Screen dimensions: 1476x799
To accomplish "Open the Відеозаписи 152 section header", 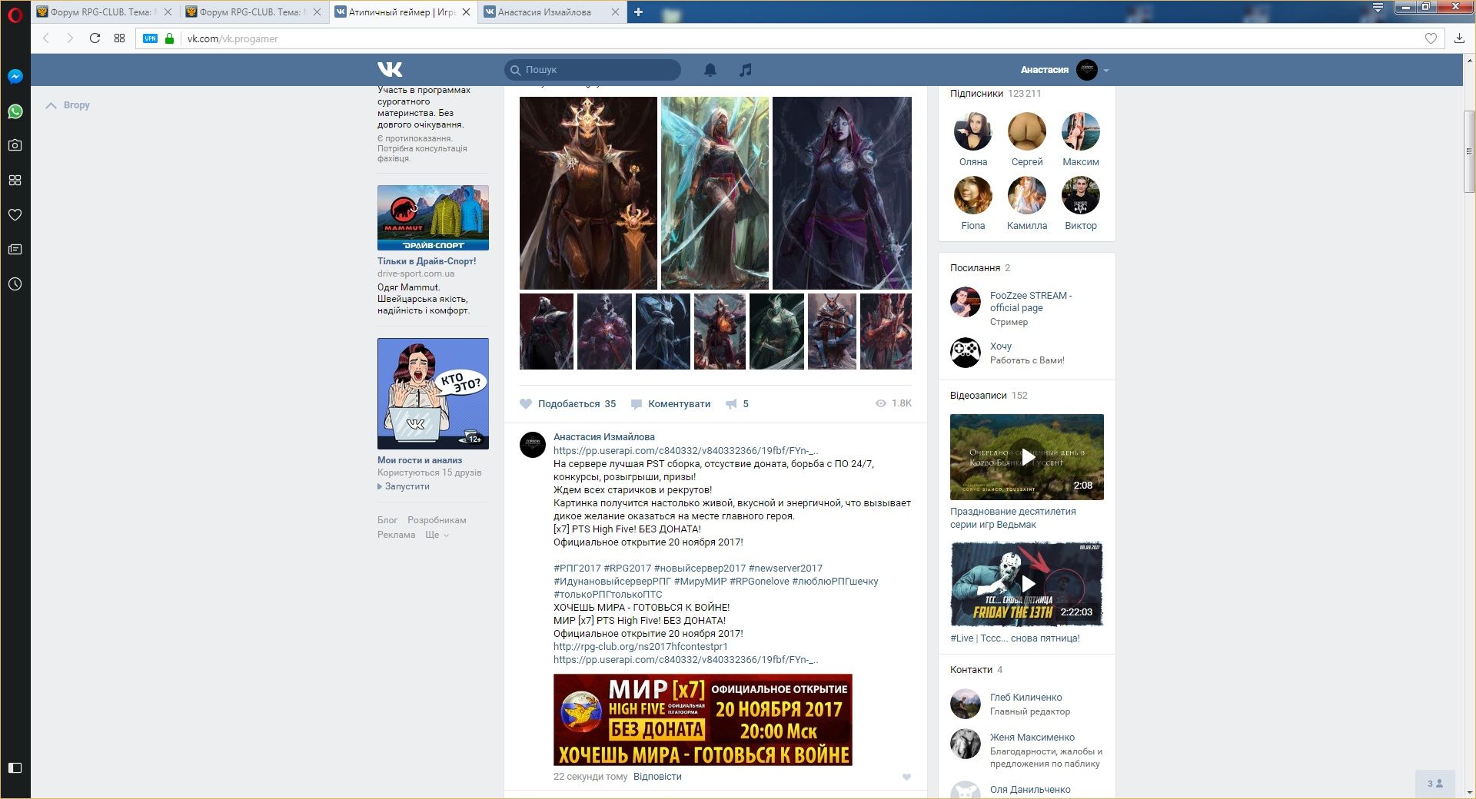I will coord(989,395).
